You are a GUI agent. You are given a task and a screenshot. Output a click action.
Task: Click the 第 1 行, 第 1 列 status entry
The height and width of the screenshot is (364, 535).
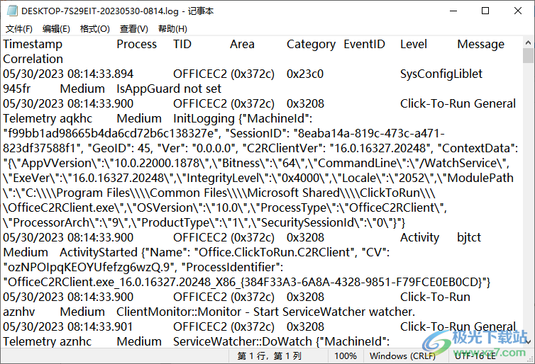coord(270,356)
